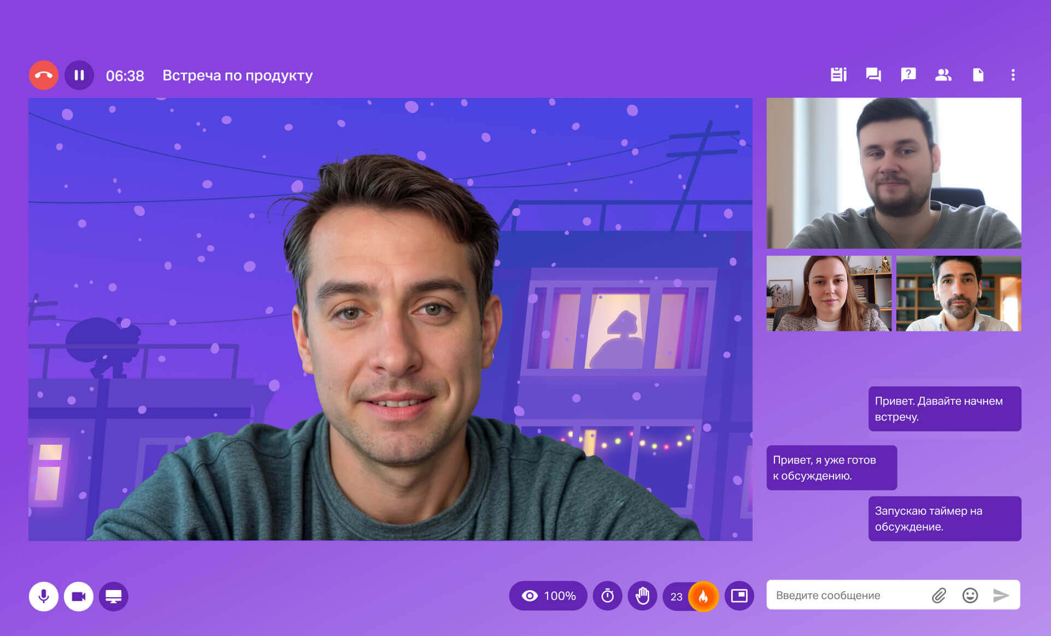This screenshot has width=1051, height=636.
Task: Enable picture-in-picture mode
Action: 739,596
